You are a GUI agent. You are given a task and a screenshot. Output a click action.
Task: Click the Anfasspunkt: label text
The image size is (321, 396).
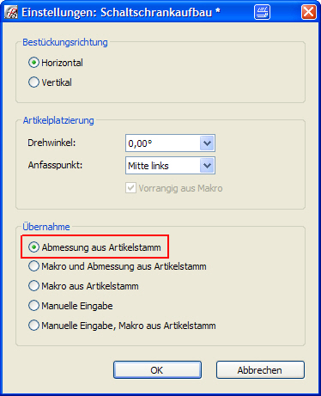pos(55,165)
